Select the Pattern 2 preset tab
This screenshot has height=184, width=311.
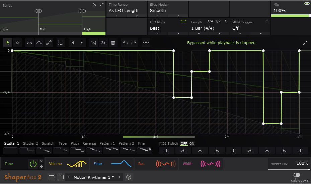126,143
